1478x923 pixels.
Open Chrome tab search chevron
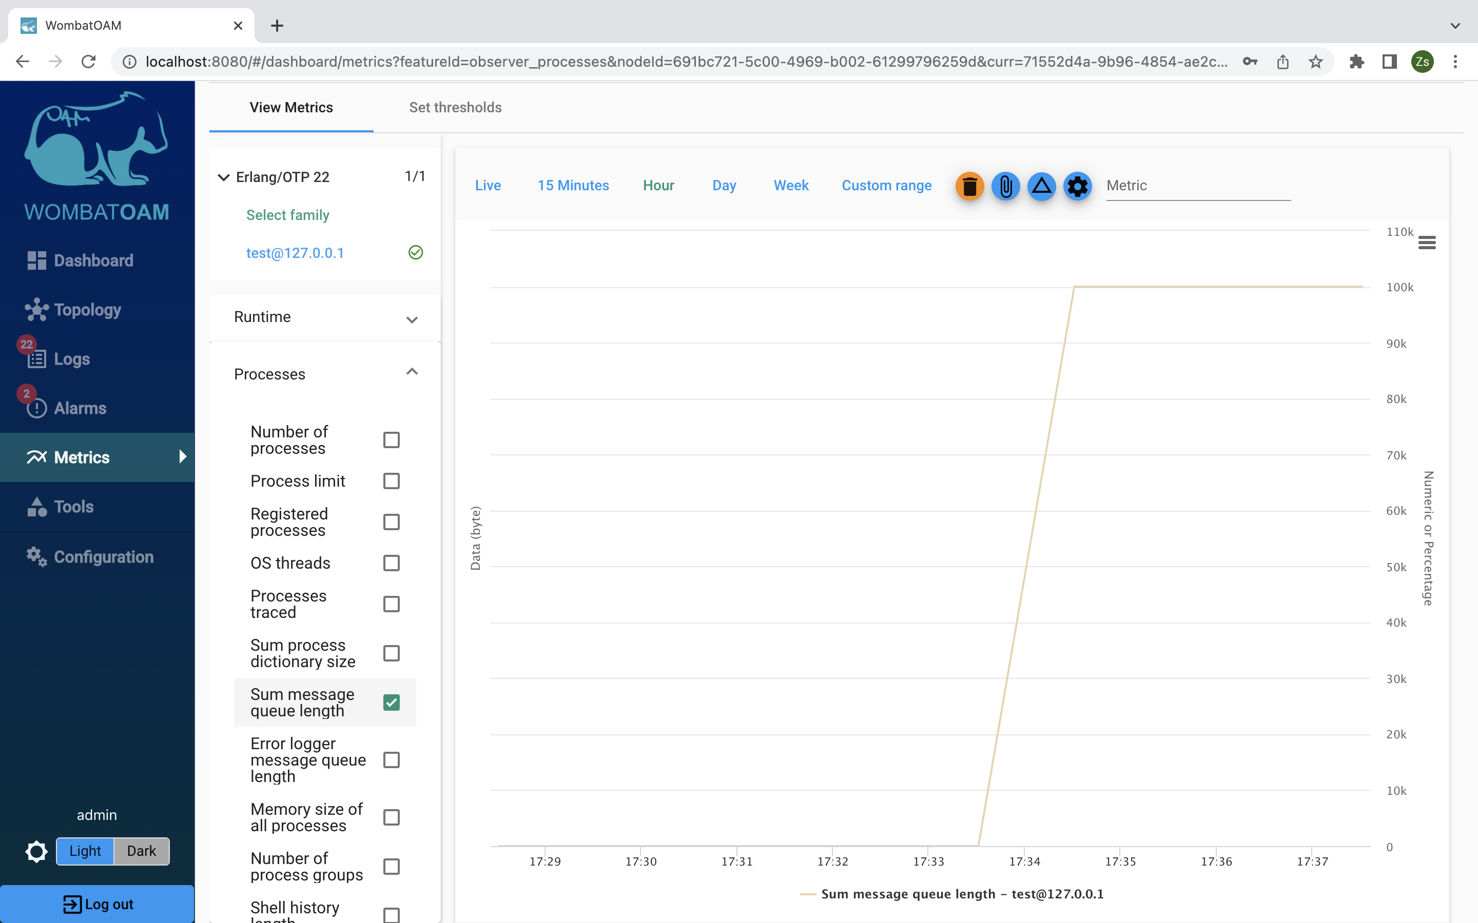(1455, 26)
